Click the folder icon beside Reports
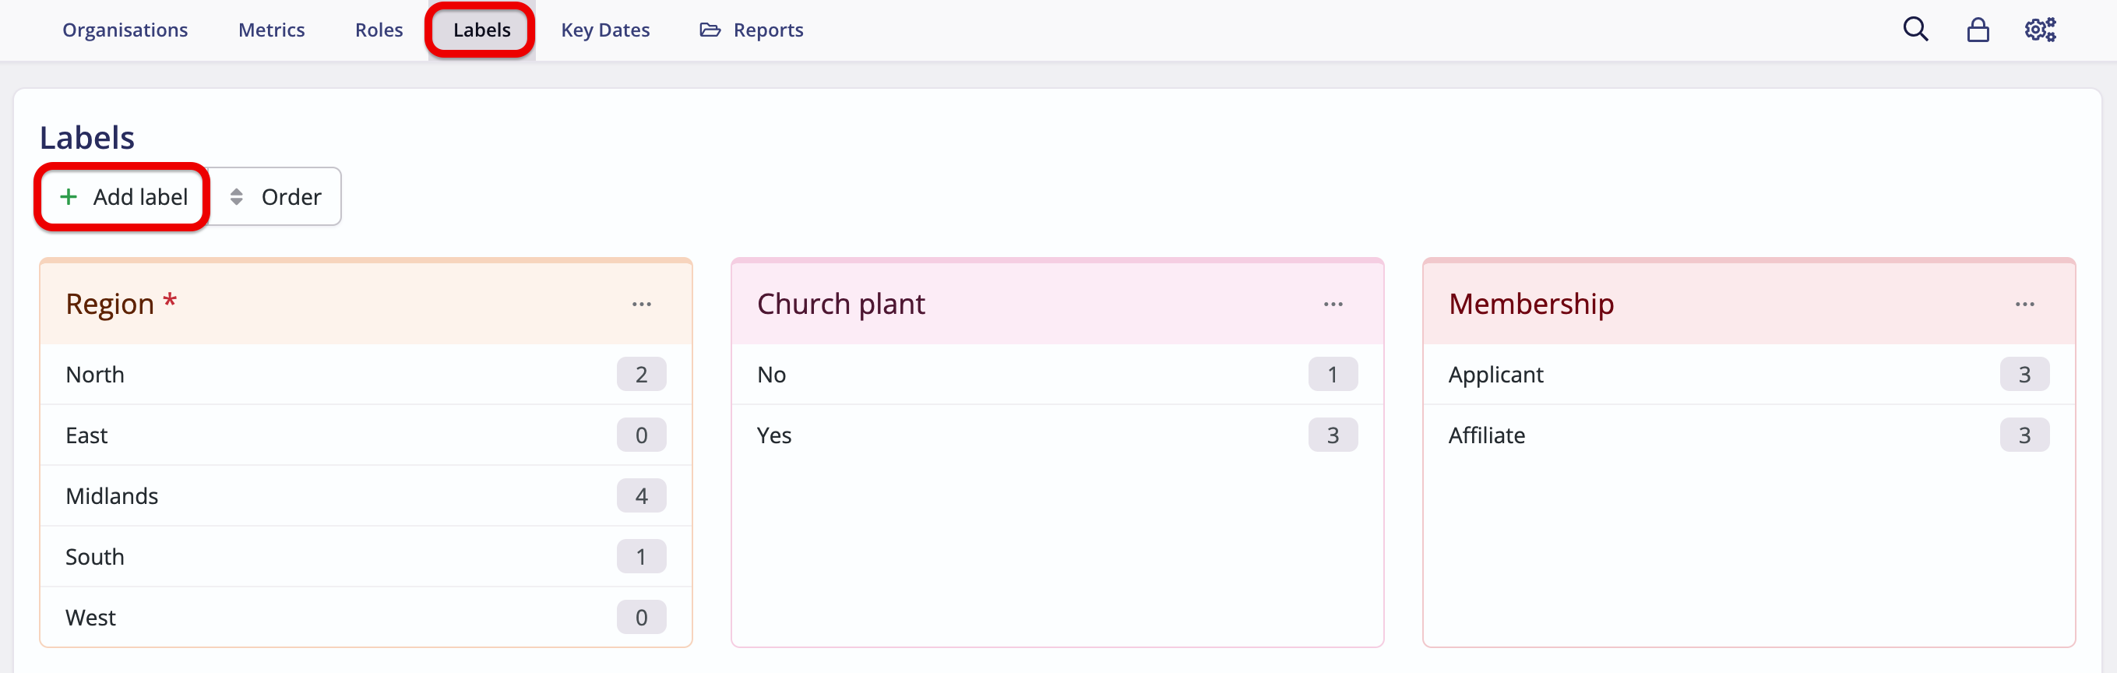2117x673 pixels. pos(710,30)
